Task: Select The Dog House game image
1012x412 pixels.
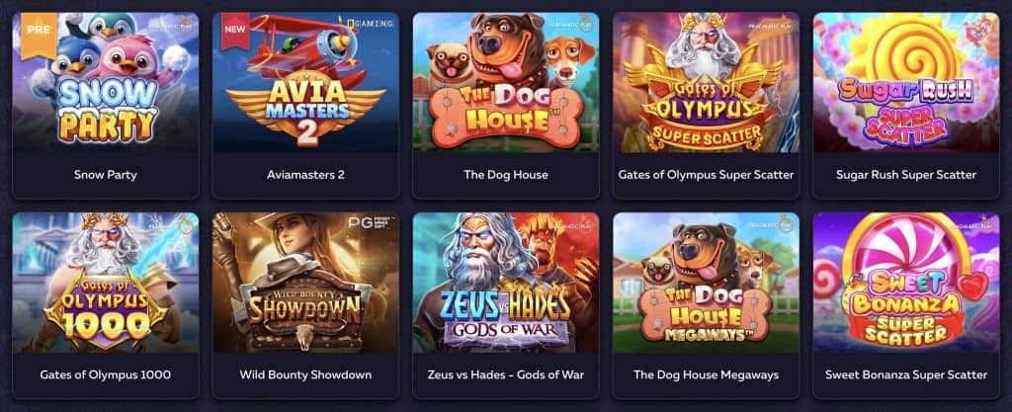Action: tap(505, 83)
